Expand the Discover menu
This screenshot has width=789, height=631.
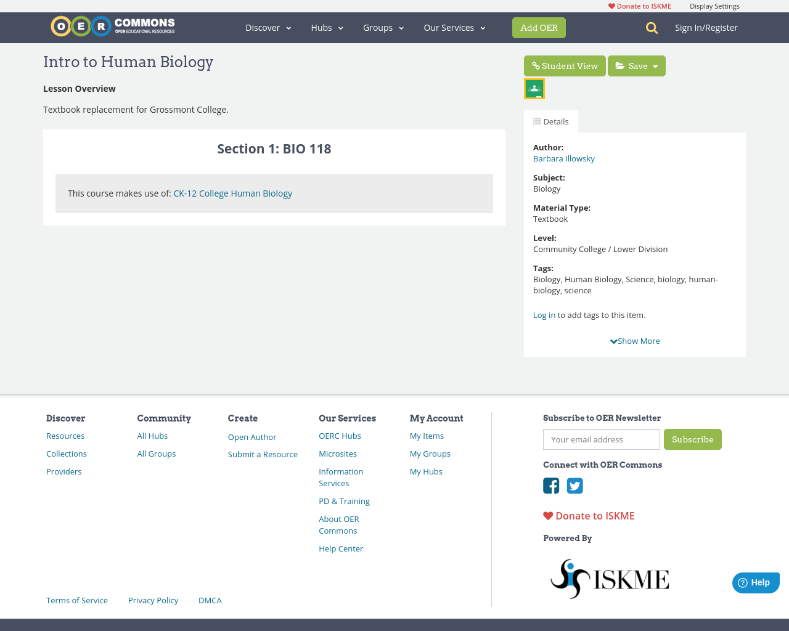click(x=268, y=28)
